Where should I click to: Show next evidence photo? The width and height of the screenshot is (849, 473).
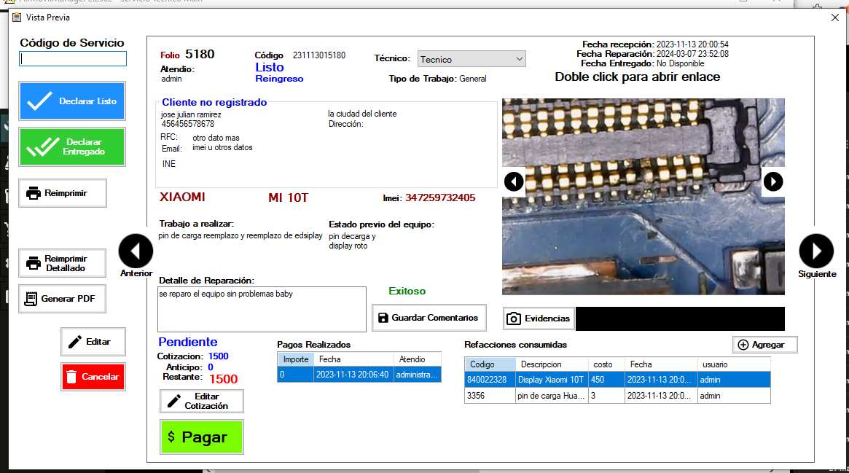[x=773, y=181]
